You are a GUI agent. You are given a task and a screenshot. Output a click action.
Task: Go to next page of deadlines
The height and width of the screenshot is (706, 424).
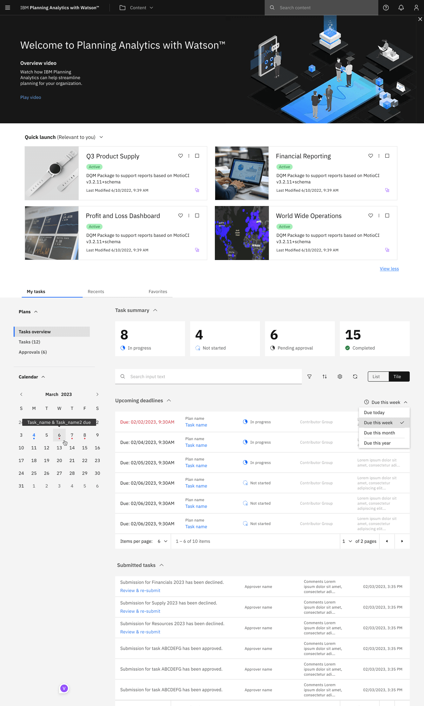[402, 541]
